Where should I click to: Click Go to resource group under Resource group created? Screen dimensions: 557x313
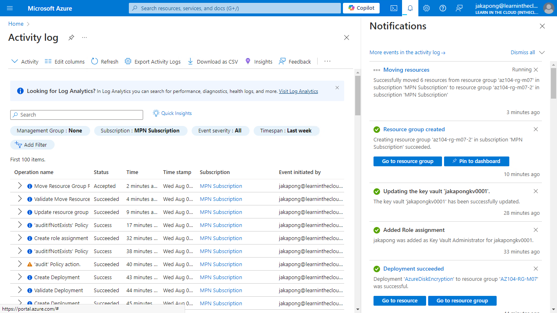[408, 161]
